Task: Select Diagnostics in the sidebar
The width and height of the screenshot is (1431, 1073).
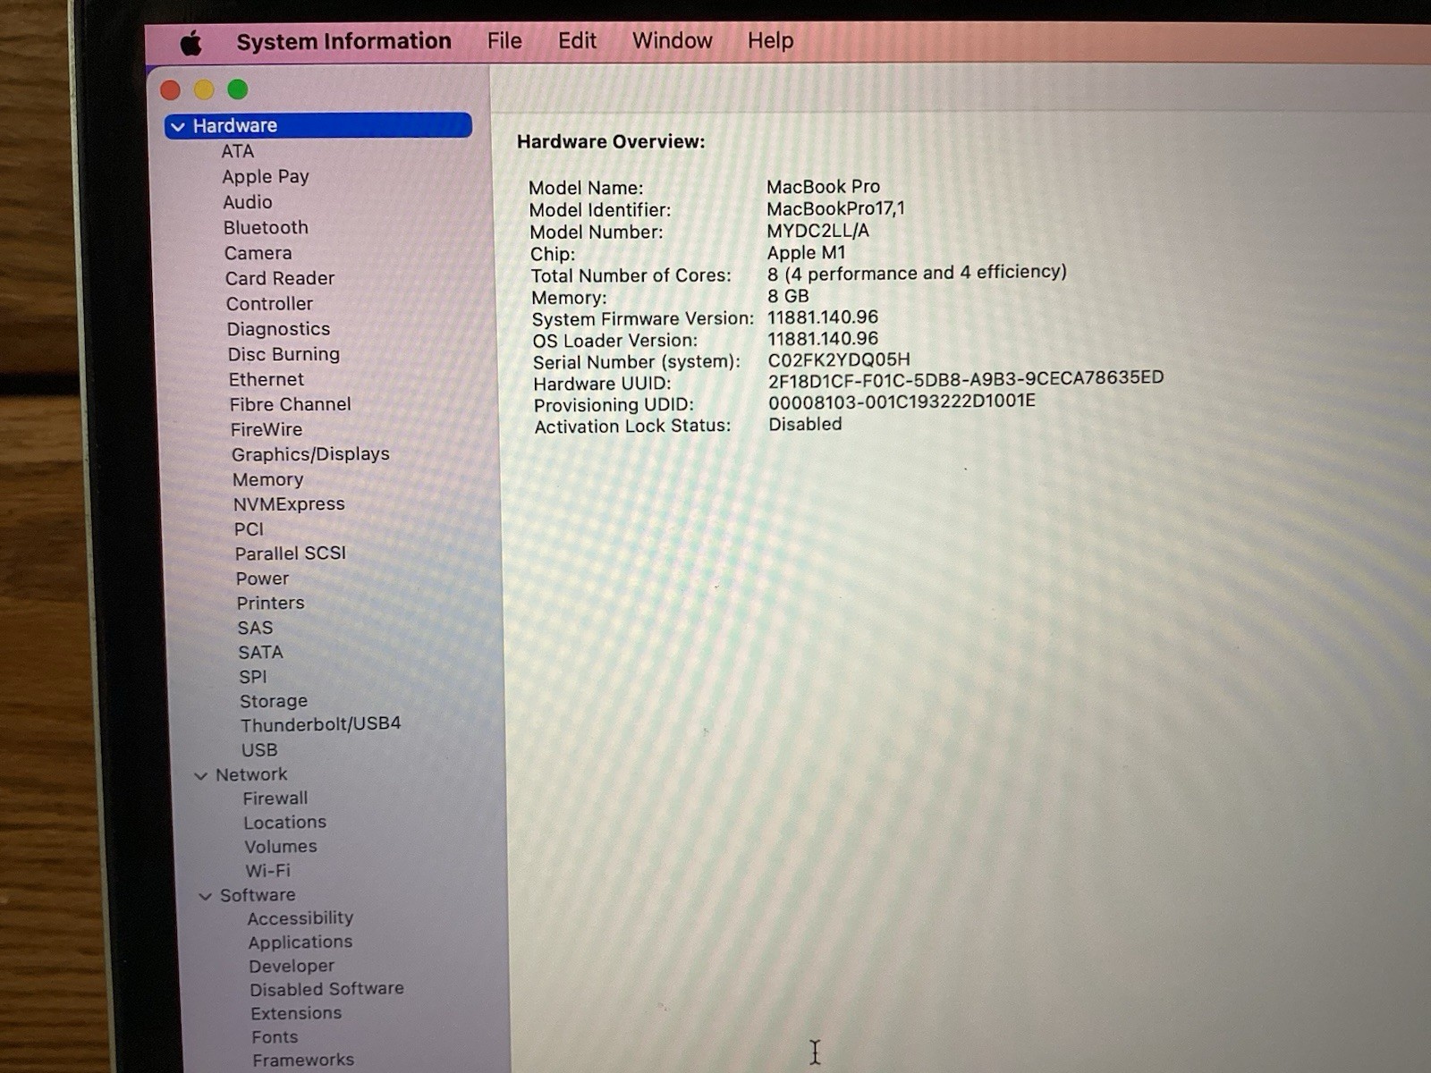Action: [278, 329]
